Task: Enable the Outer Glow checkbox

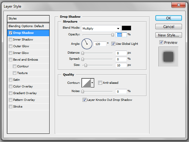Action: click(10, 46)
